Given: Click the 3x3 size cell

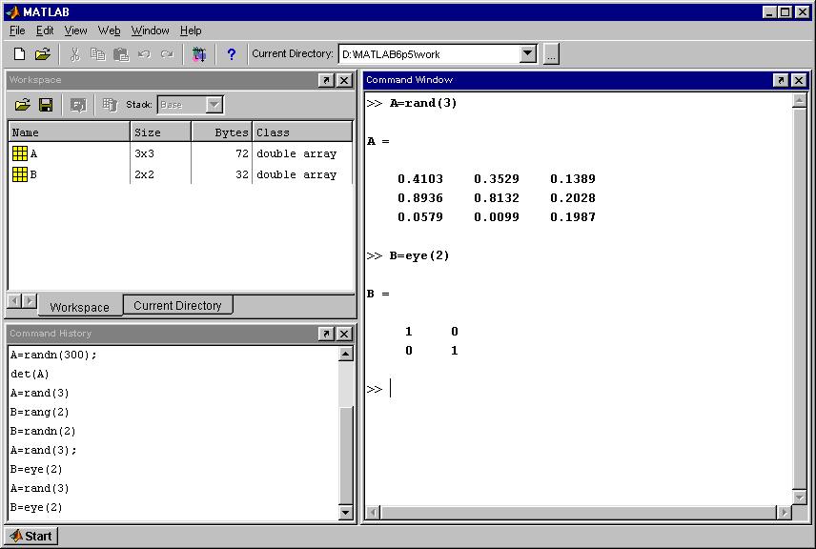Looking at the screenshot, I should click(144, 153).
